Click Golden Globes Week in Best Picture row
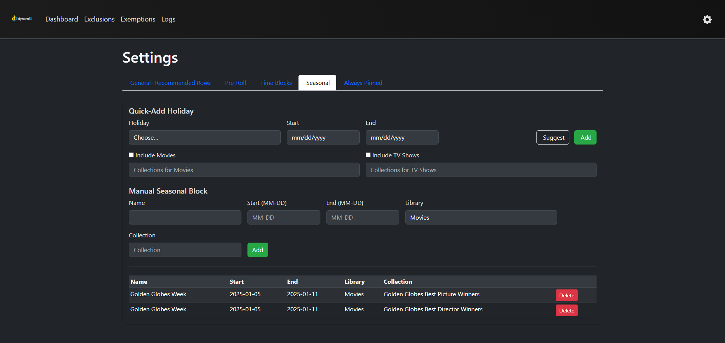This screenshot has height=343, width=725. coord(158,294)
